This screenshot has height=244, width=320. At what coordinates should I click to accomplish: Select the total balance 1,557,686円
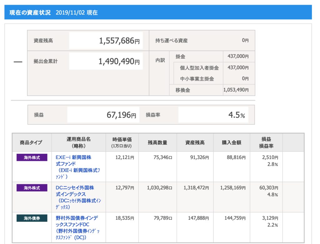(119, 41)
